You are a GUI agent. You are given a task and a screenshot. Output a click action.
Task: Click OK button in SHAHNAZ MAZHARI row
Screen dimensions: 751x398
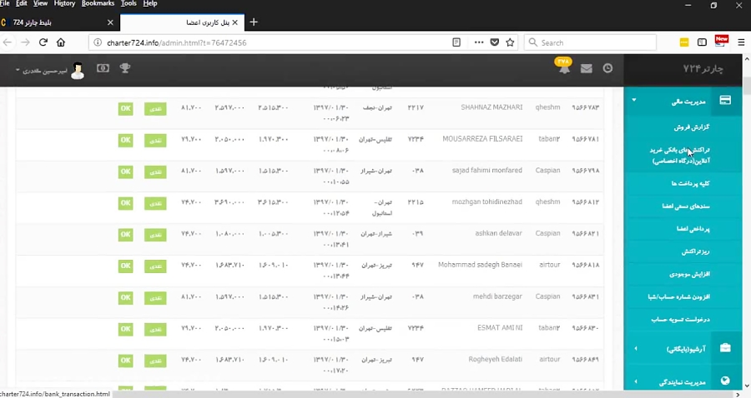pyautogui.click(x=125, y=108)
